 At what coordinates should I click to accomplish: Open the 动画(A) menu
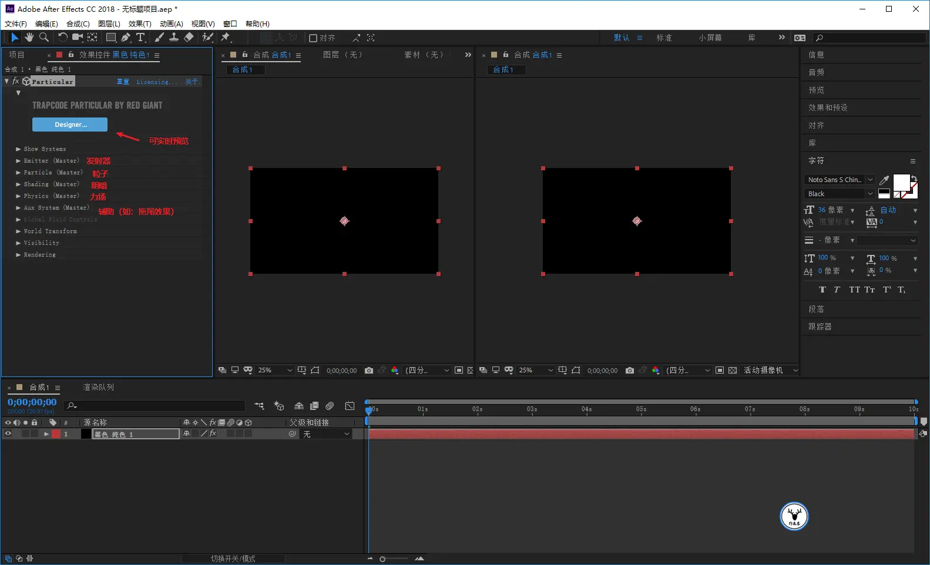click(x=172, y=24)
